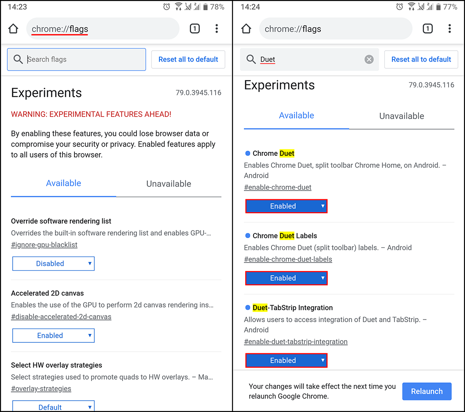The height and width of the screenshot is (412, 465).
Task: Focus the empty Search flags input field
Action: click(77, 60)
